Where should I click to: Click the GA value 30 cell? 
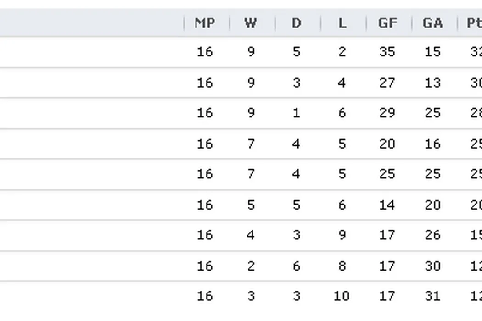(433, 266)
